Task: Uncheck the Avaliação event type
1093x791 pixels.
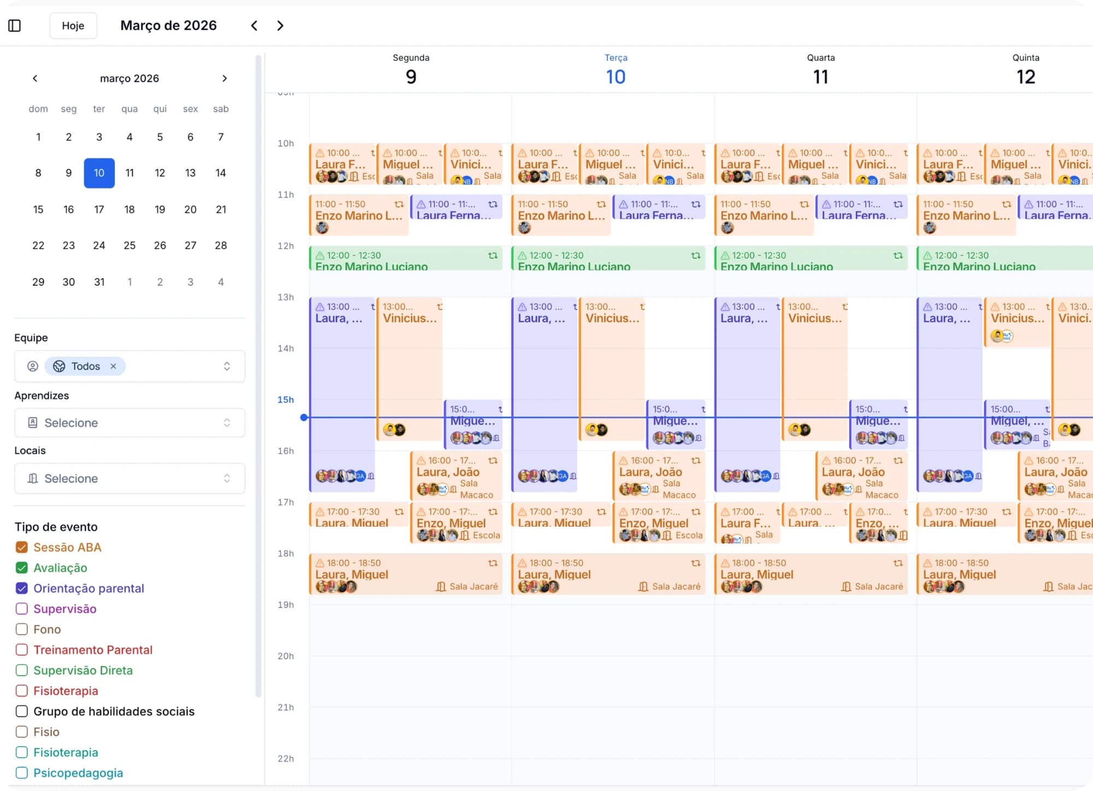Action: tap(22, 568)
